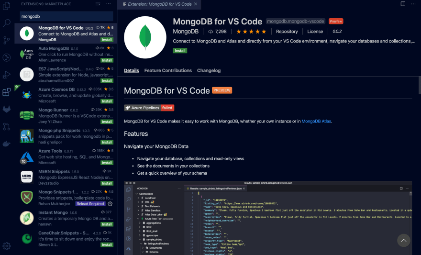Click the large MongoDB leaf logo
The image size is (421, 255).
pos(145,37)
